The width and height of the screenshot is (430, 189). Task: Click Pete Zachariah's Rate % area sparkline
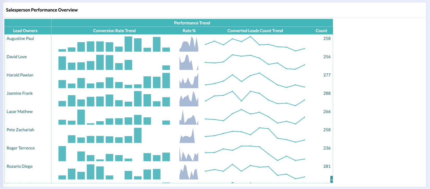tap(187, 135)
